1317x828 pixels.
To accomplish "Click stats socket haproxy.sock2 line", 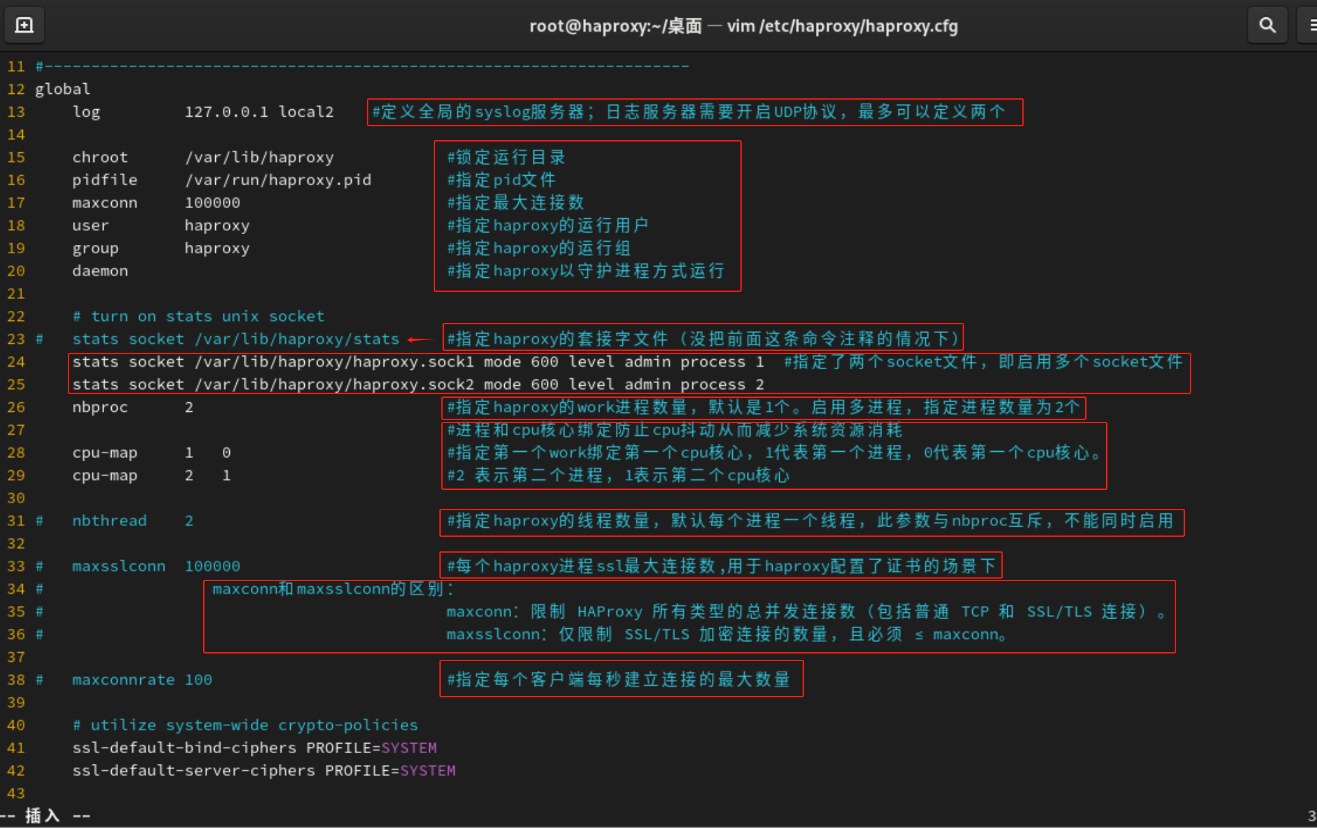I will click(x=418, y=384).
